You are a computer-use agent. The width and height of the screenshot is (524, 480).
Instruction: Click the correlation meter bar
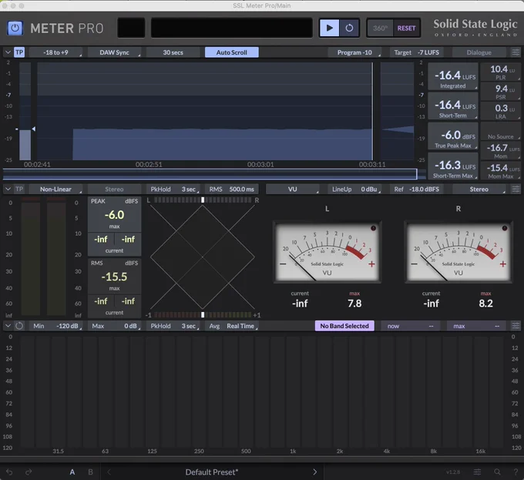203,314
